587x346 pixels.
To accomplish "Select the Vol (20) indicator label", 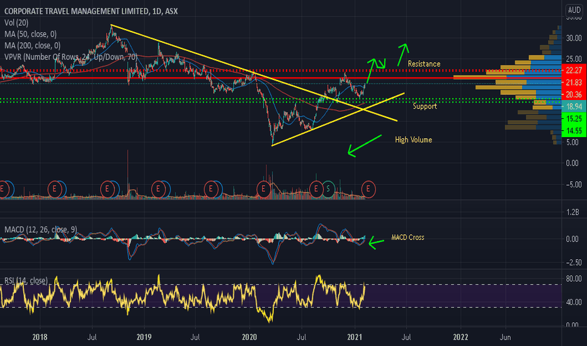I will [16, 23].
